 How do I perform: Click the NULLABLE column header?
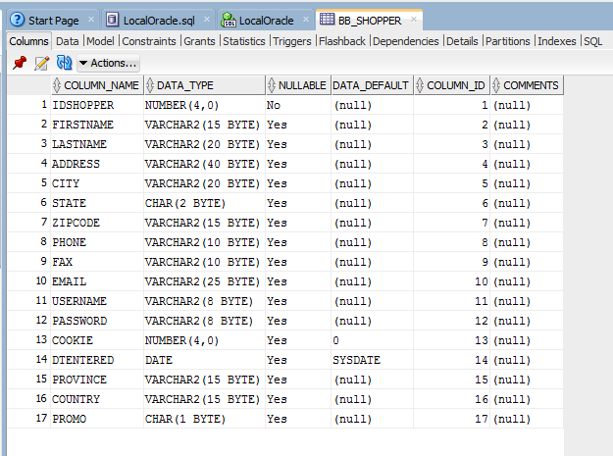(x=301, y=85)
